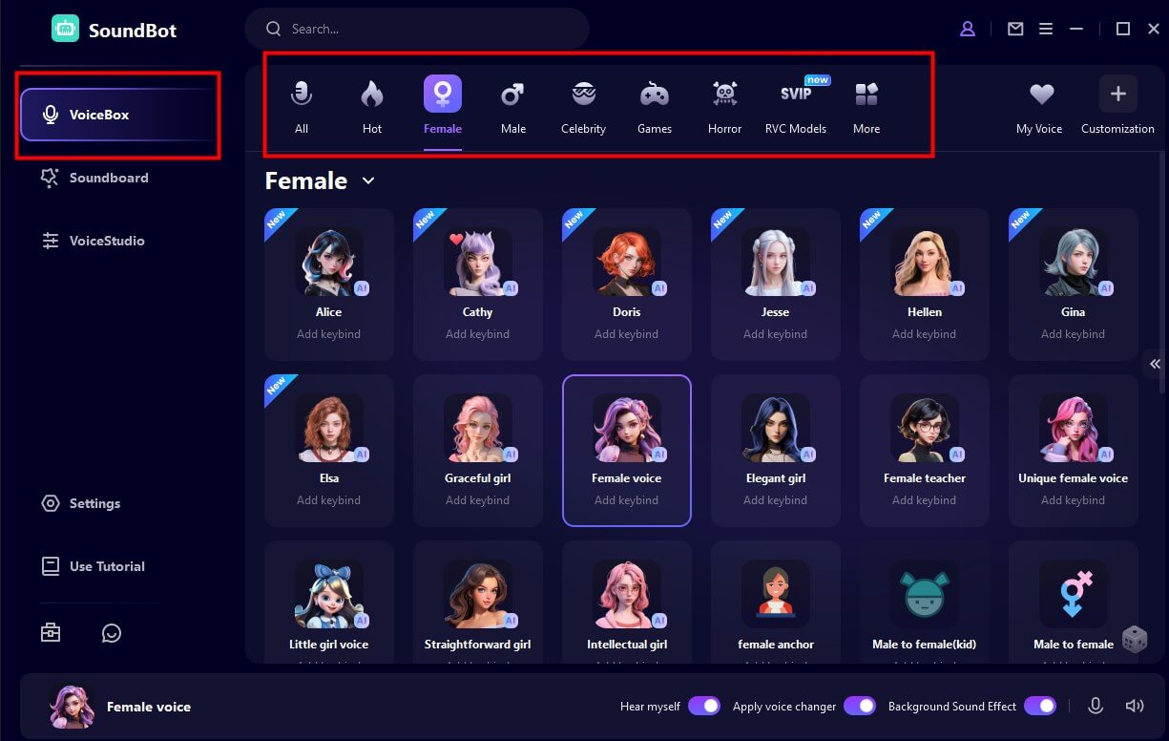Viewport: 1169px width, 741px height.
Task: Click the speaker volume icon
Action: point(1135,706)
